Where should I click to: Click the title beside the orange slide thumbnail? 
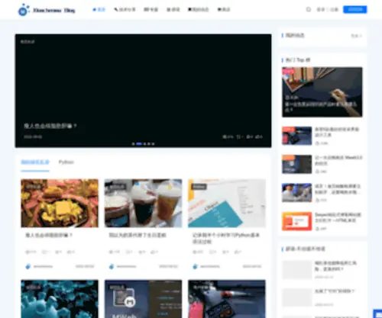pos(338,217)
